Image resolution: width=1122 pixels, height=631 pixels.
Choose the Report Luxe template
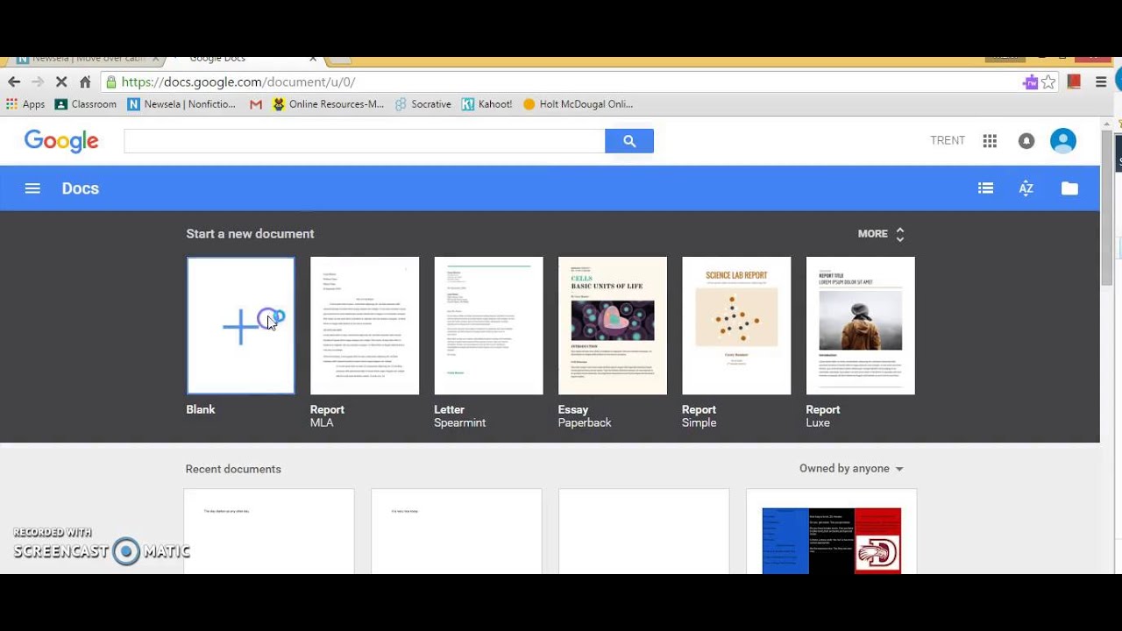(860, 325)
